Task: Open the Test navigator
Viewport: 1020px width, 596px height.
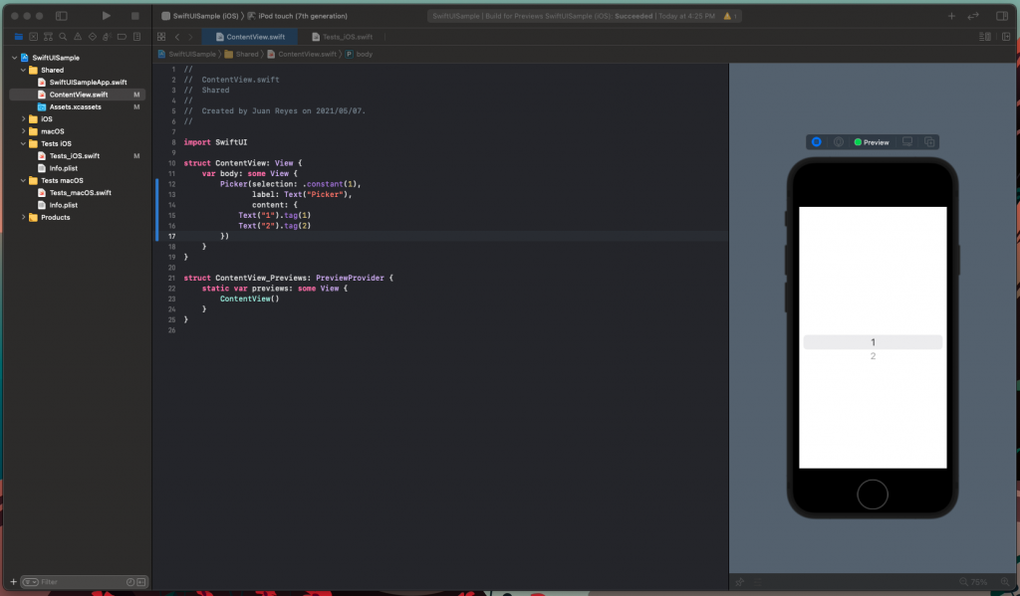Action: coord(93,36)
